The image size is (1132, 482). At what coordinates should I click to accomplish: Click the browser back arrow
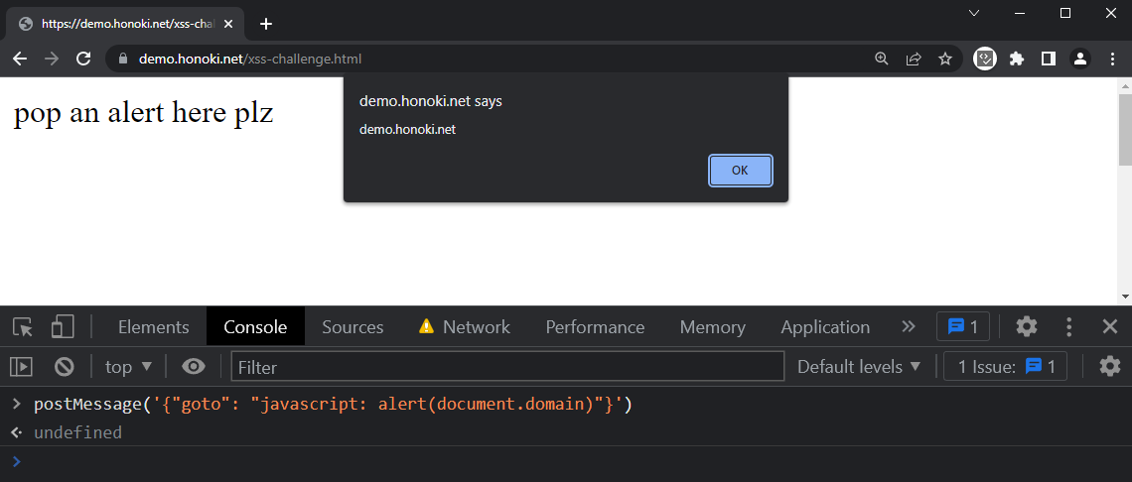(20, 60)
